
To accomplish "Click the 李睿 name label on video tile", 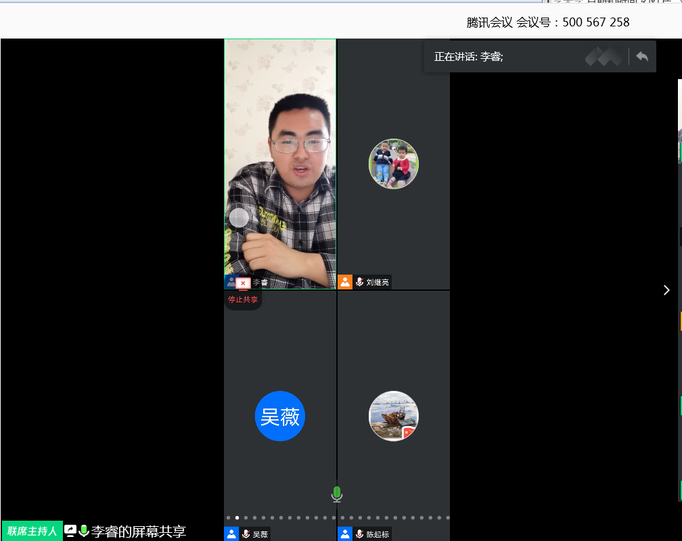I will click(260, 282).
